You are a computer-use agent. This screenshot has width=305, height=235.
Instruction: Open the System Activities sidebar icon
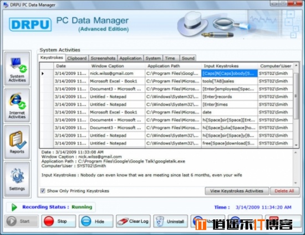pos(17,68)
